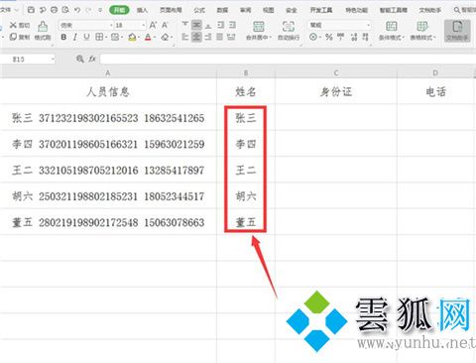Click the Save icon in quick access bar
Viewport: 476px width, 363px height.
[31, 10]
